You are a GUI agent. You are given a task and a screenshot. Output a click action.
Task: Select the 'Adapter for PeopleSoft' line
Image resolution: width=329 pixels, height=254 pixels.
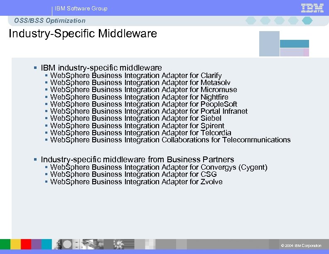[x=143, y=104]
